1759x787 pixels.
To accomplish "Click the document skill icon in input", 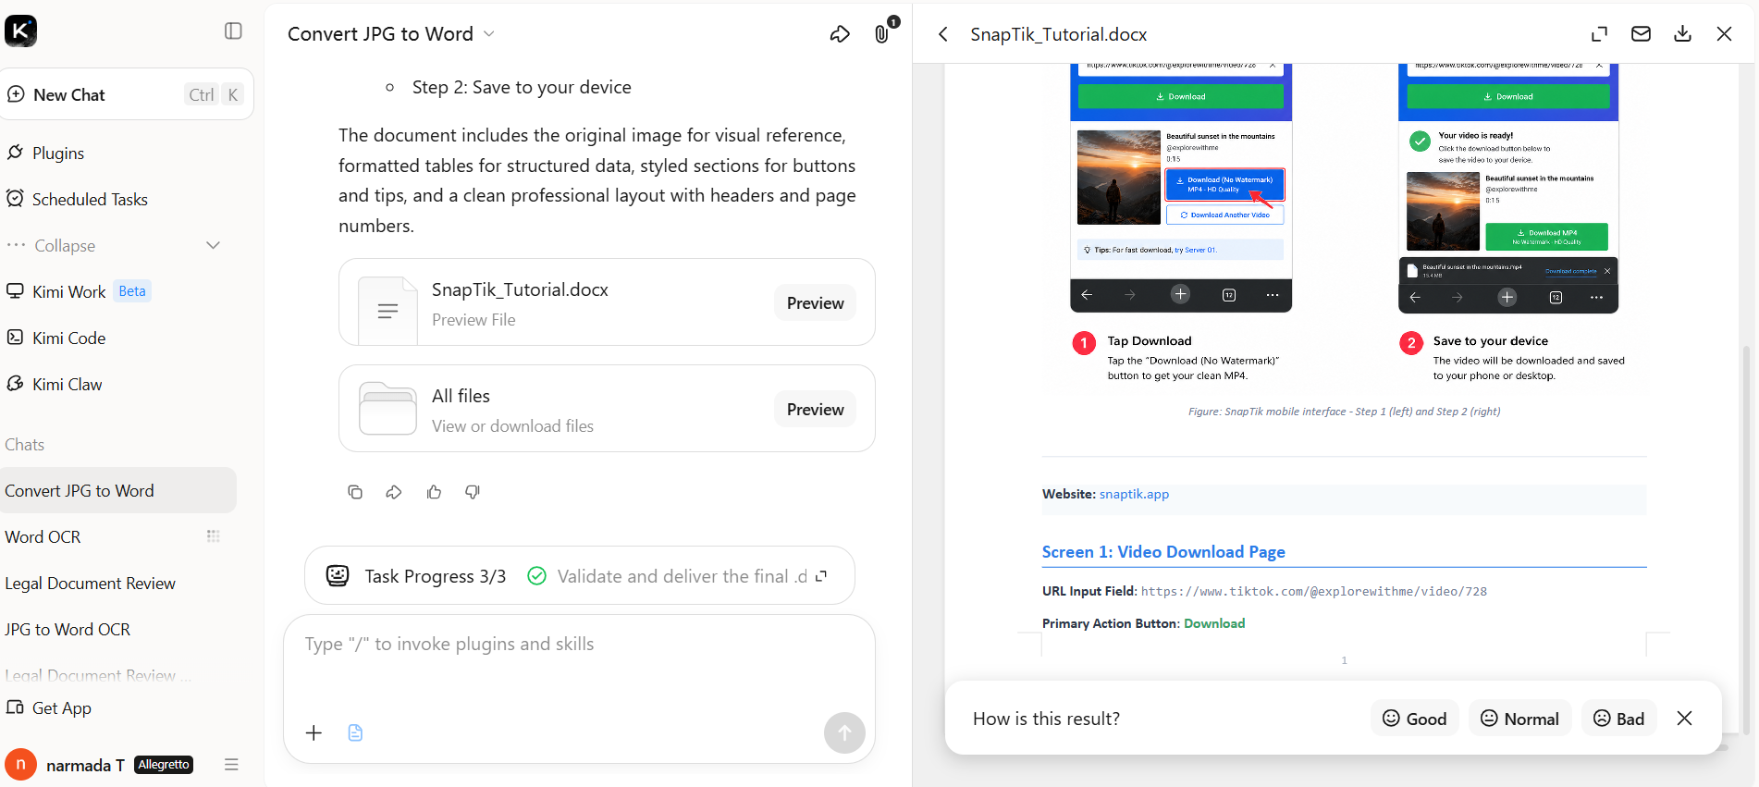I will [355, 732].
